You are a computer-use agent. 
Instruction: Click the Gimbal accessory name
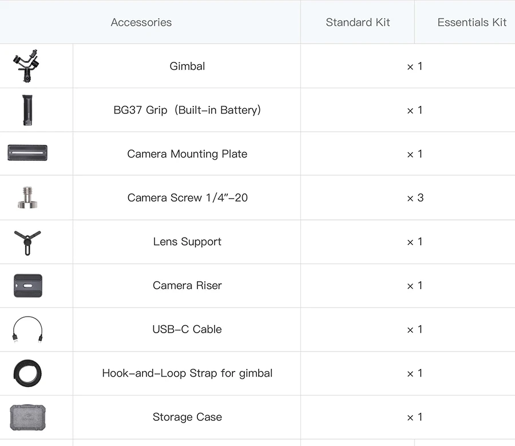187,66
